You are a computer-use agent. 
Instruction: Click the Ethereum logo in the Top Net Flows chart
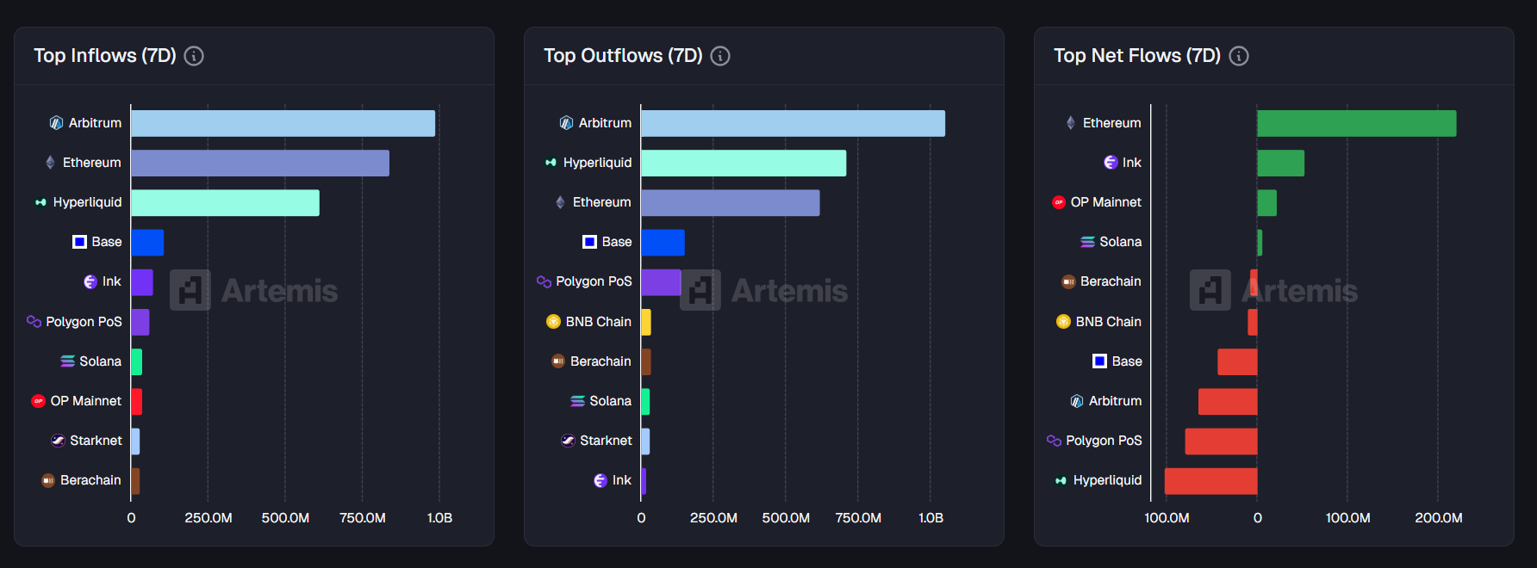coord(1070,123)
